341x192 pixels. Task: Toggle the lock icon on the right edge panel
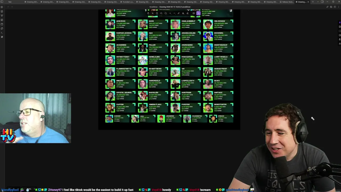(x=340, y=39)
